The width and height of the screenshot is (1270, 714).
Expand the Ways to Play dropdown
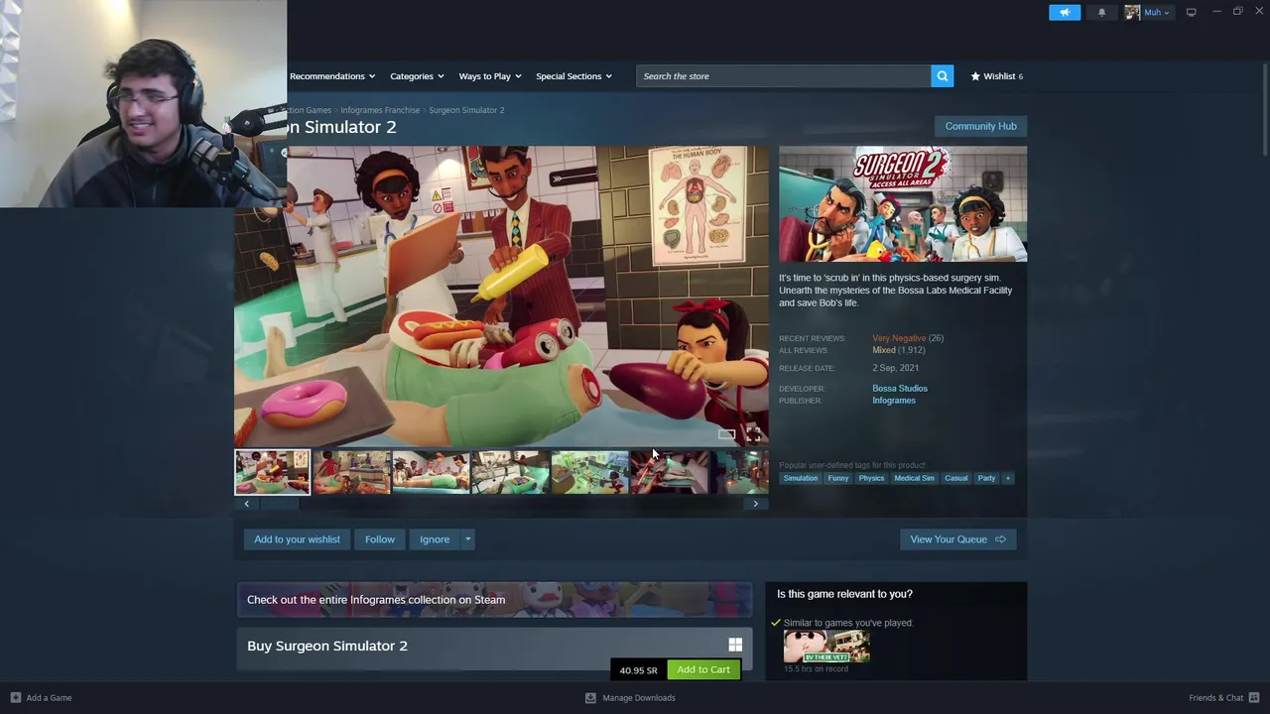[x=490, y=76]
